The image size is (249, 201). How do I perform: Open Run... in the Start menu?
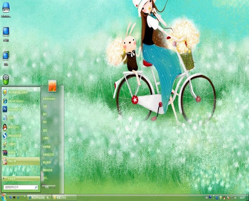pos(46,178)
